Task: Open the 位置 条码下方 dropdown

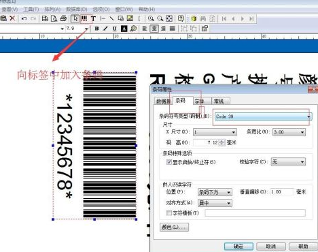Action: [x=215, y=192]
